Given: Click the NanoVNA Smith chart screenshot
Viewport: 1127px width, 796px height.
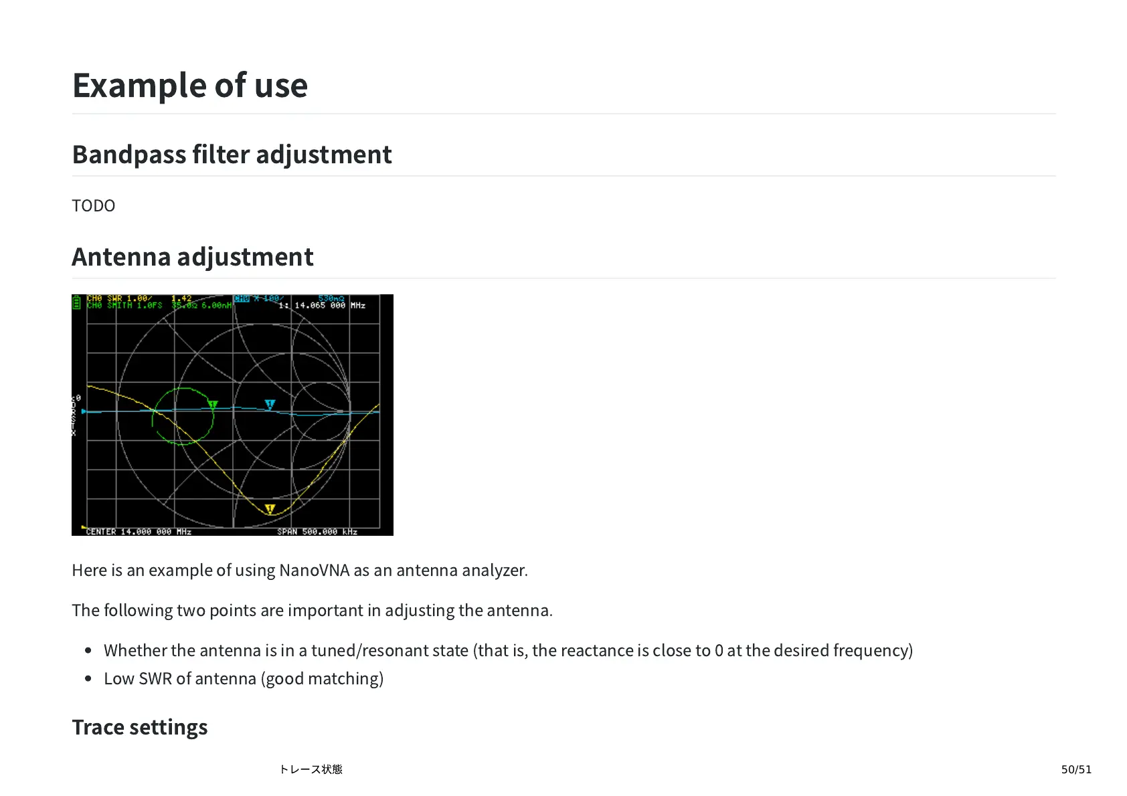Looking at the screenshot, I should point(232,415).
